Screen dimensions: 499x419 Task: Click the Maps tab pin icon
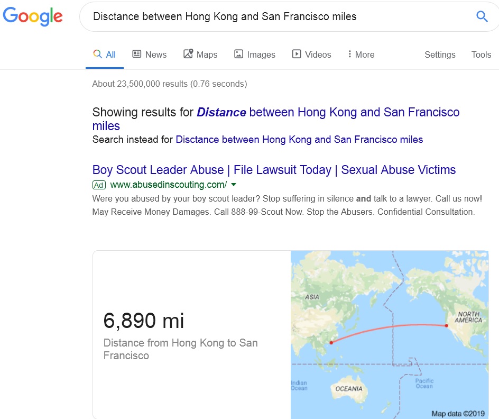pos(188,54)
